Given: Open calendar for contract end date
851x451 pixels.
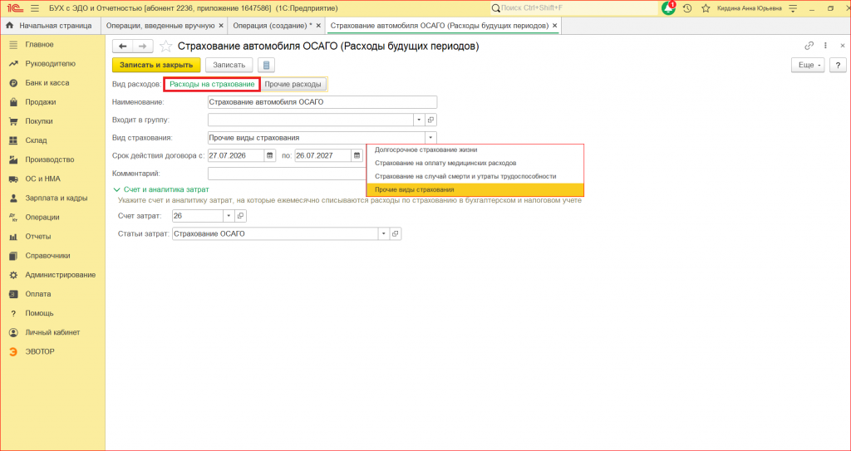Looking at the screenshot, I should coord(357,156).
